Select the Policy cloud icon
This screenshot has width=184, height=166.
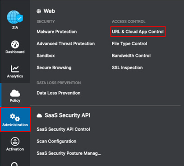pos(15,93)
